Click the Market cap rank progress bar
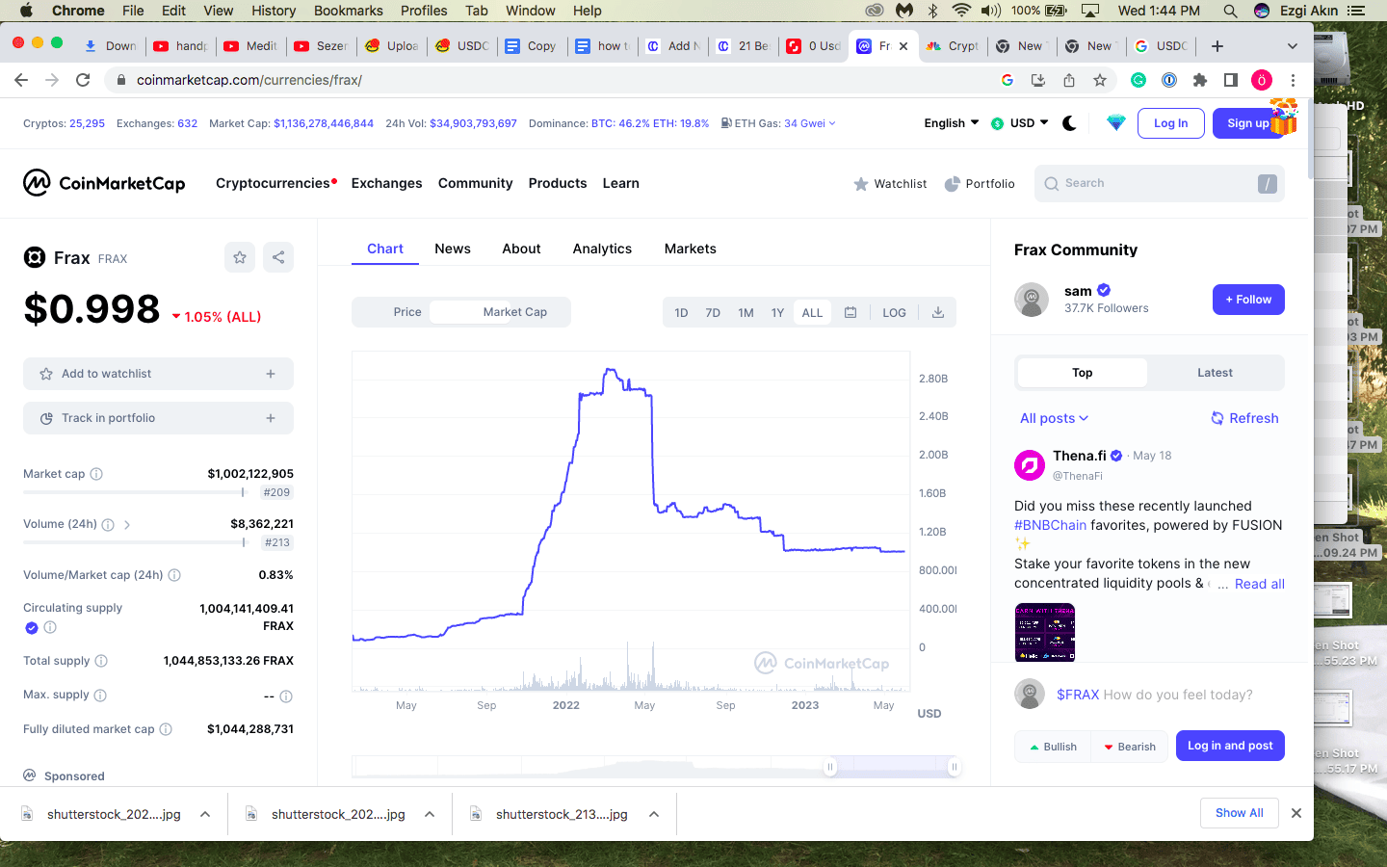 tap(135, 492)
